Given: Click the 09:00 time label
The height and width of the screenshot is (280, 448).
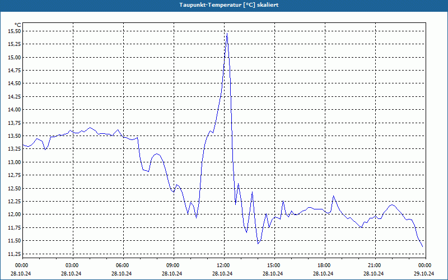Looking at the screenshot, I should [174, 265].
